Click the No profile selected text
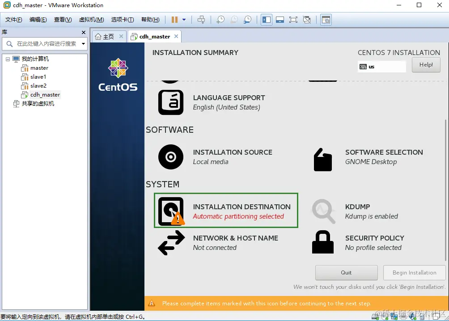449x321 pixels. tap(373, 248)
